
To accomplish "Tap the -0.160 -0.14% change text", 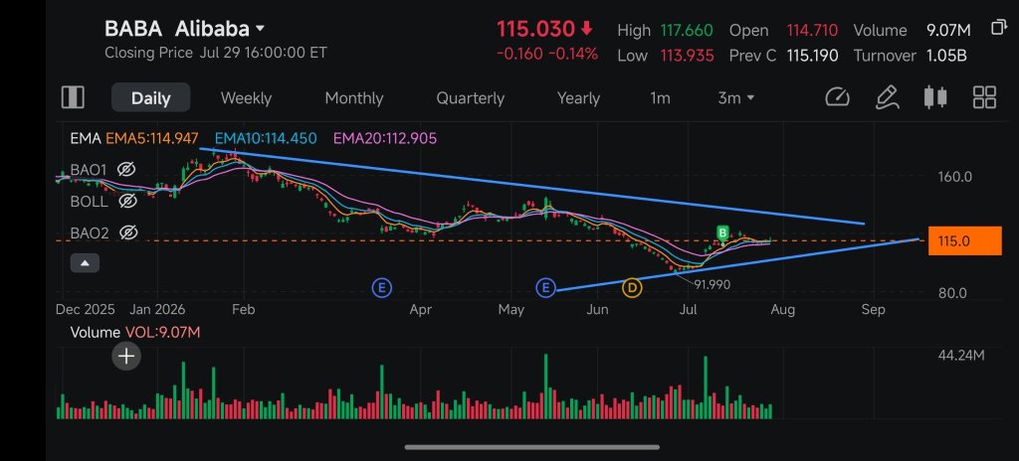I will pos(546,54).
